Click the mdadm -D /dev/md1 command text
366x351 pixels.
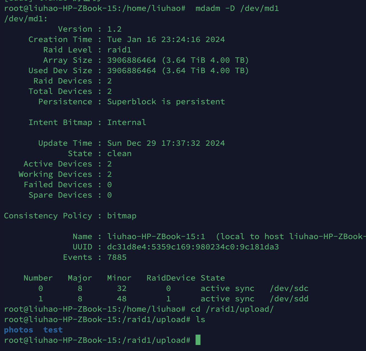[237, 8]
